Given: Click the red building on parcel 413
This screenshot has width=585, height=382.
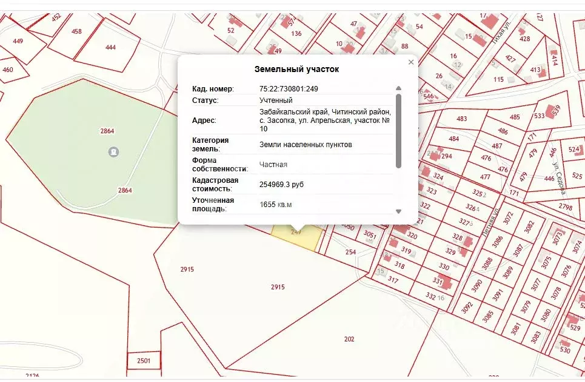Looking at the screenshot, I should (542, 73).
